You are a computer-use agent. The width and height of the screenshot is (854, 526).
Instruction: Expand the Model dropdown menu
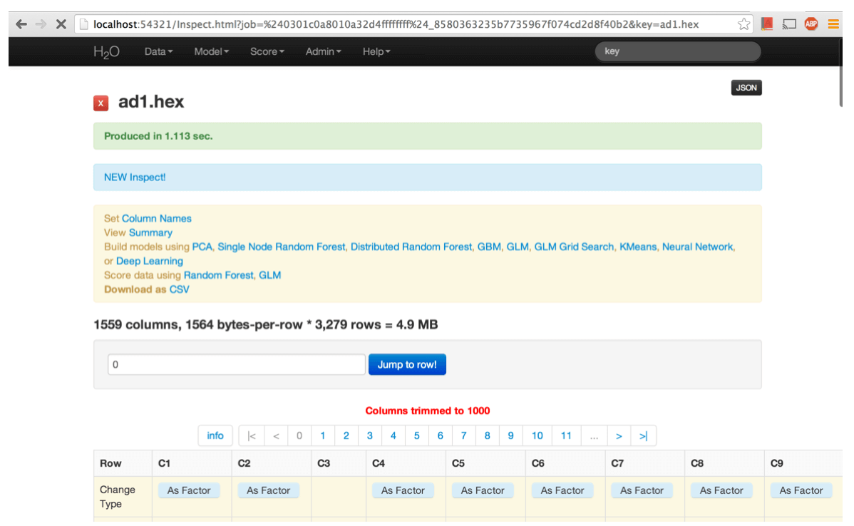211,52
